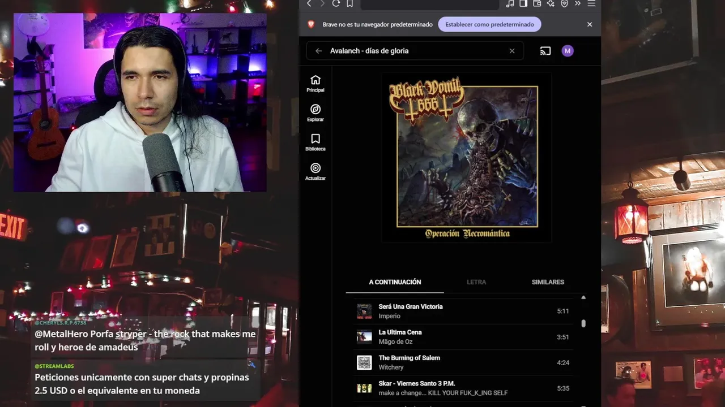Go forward using the browser forward arrow
This screenshot has height=407, width=725.
322,3
